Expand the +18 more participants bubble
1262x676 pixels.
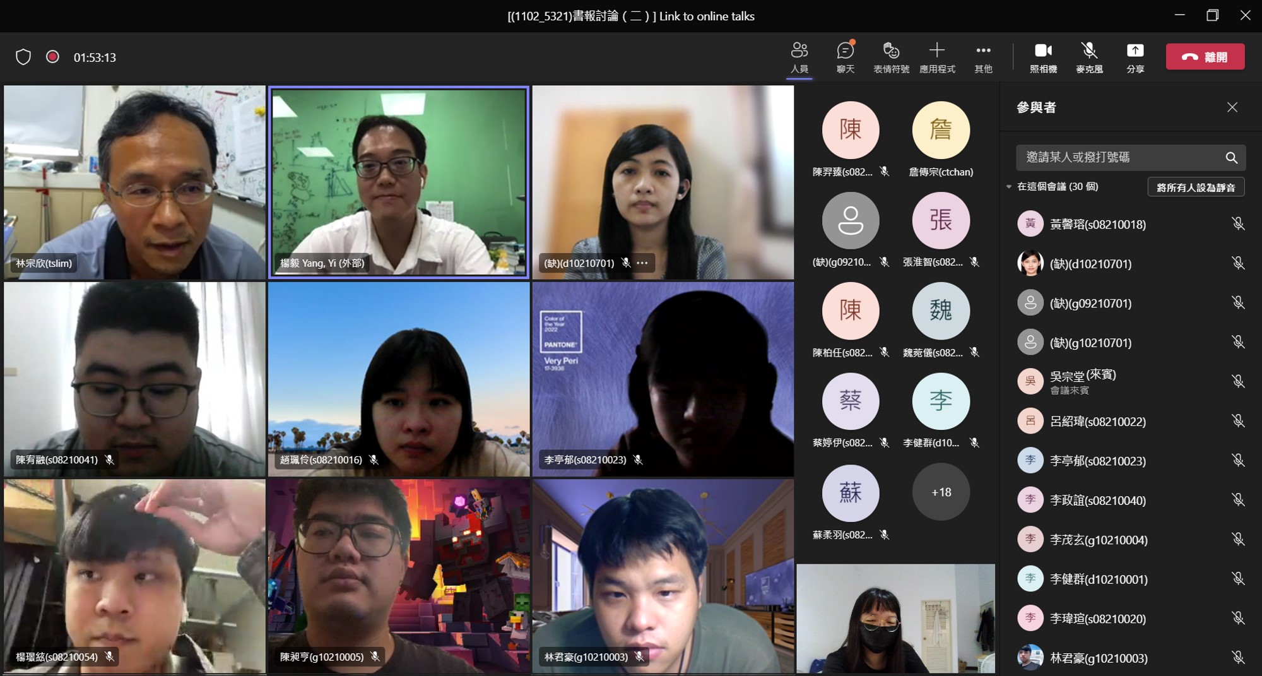click(941, 492)
